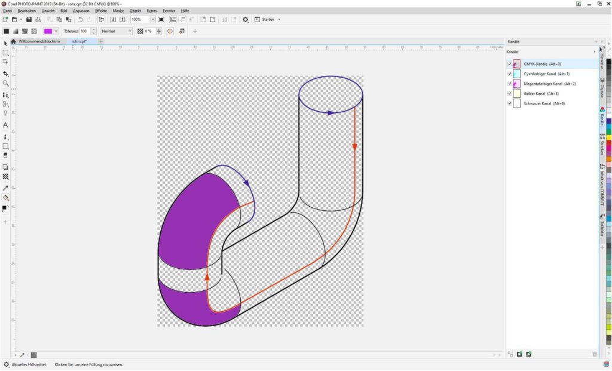Open the Open-file icon dropdown arrow
This screenshot has height=371, width=612.
(x=21, y=20)
